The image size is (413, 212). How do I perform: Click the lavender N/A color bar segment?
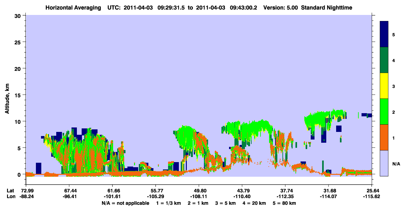[384, 163]
